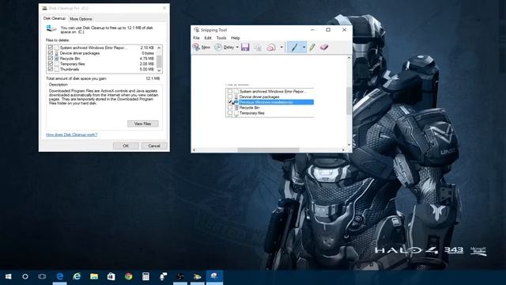The height and width of the screenshot is (285, 506).
Task: Open the Send Snip dropdown arrow
Action: point(281,47)
